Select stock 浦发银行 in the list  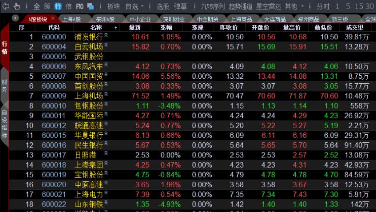pyautogui.click(x=89, y=37)
